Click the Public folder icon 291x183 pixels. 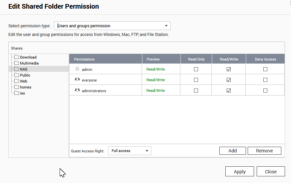coord(17,75)
